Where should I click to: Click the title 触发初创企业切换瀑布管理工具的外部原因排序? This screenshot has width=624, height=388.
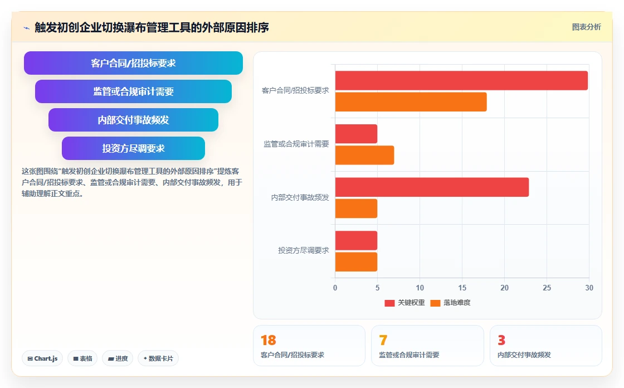(152, 27)
